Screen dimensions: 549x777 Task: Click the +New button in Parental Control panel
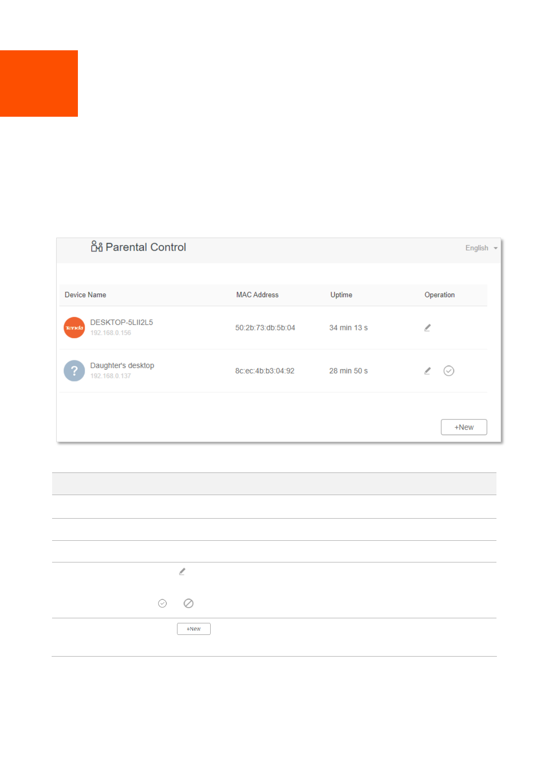pyautogui.click(x=463, y=427)
